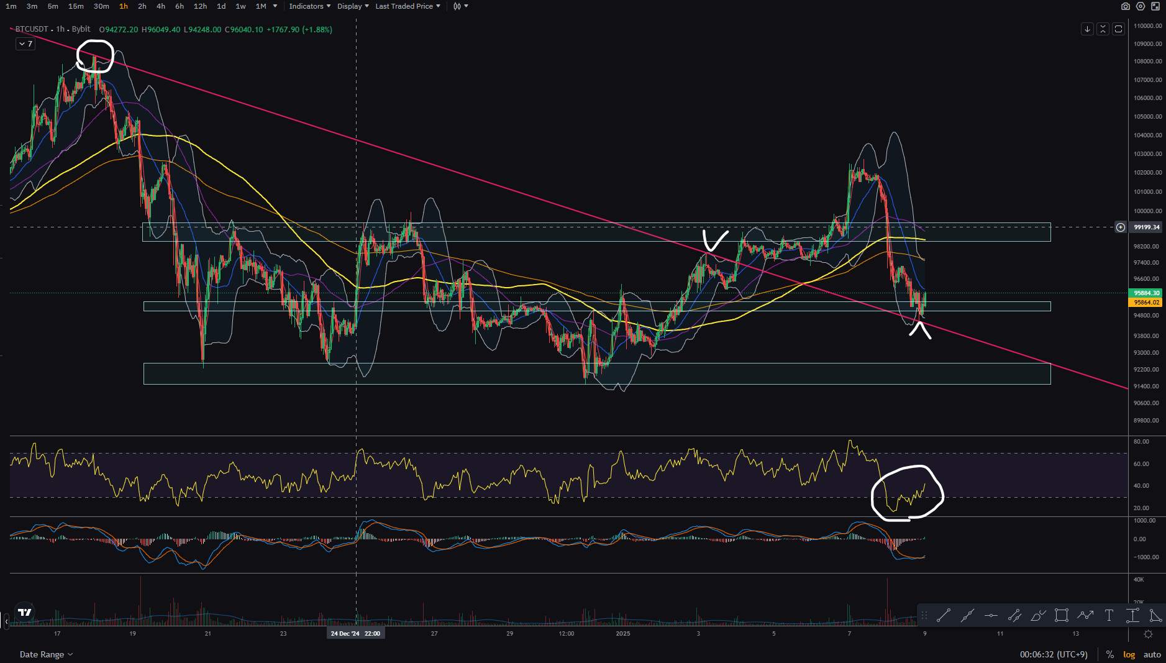Switch to the 1d timeframe

pos(221,6)
